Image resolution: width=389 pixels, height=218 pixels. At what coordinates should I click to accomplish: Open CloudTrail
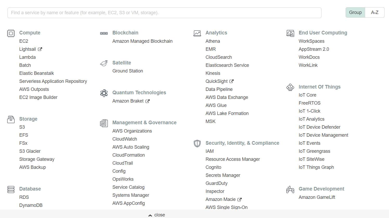123,163
